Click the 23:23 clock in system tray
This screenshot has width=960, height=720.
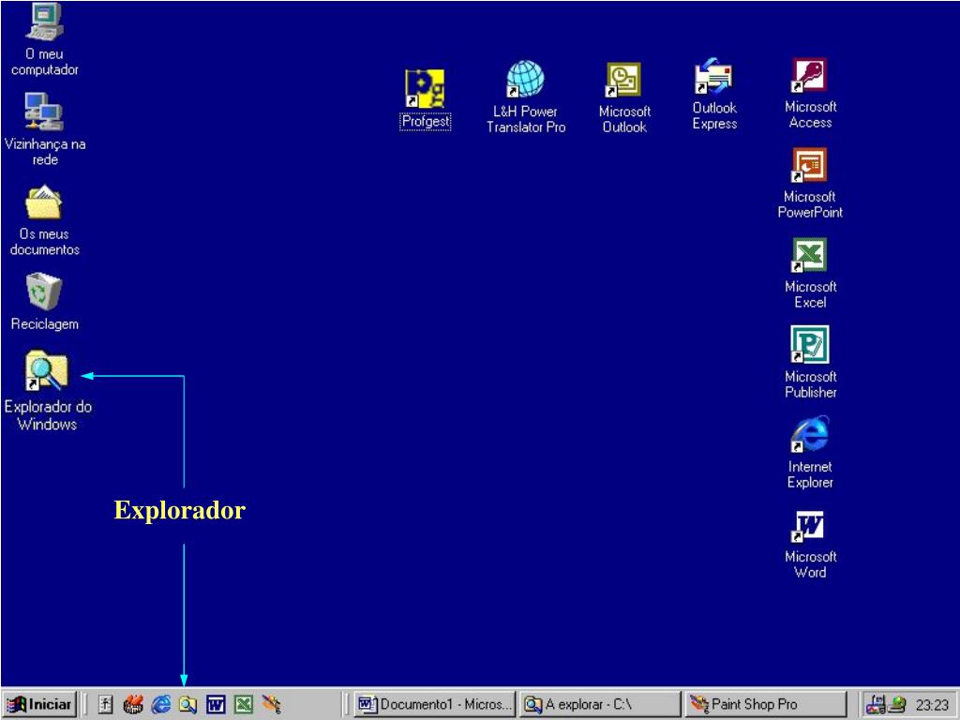coord(932,705)
